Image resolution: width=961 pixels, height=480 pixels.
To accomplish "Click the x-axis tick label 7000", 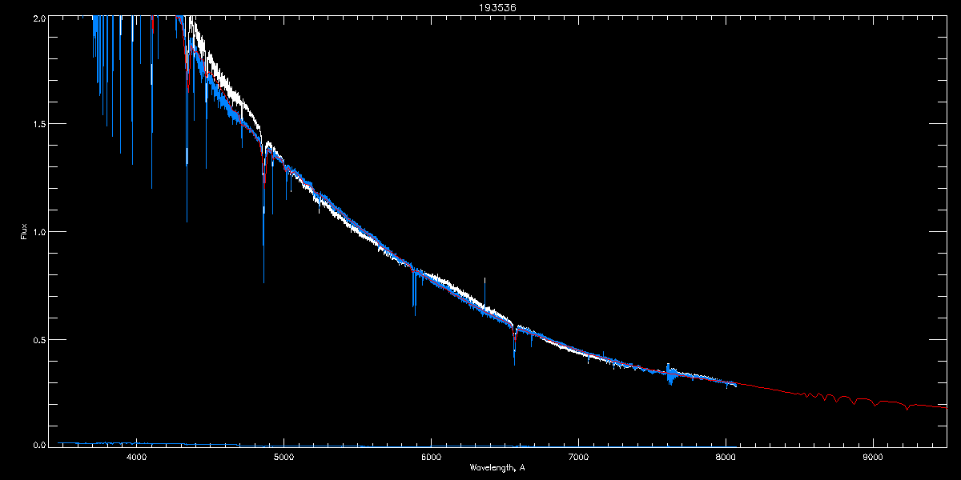I will pos(578,458).
